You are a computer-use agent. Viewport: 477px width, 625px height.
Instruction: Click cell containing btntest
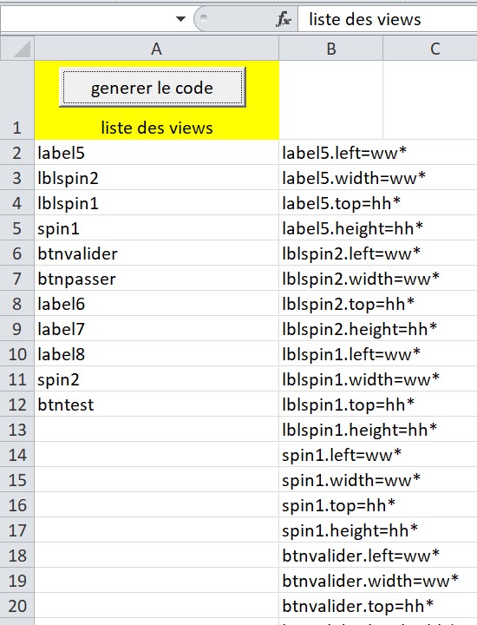point(156,405)
